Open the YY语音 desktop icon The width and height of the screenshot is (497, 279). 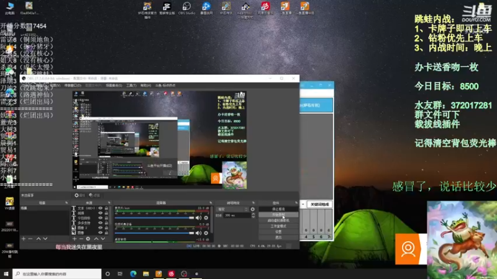pyautogui.click(x=9, y=204)
